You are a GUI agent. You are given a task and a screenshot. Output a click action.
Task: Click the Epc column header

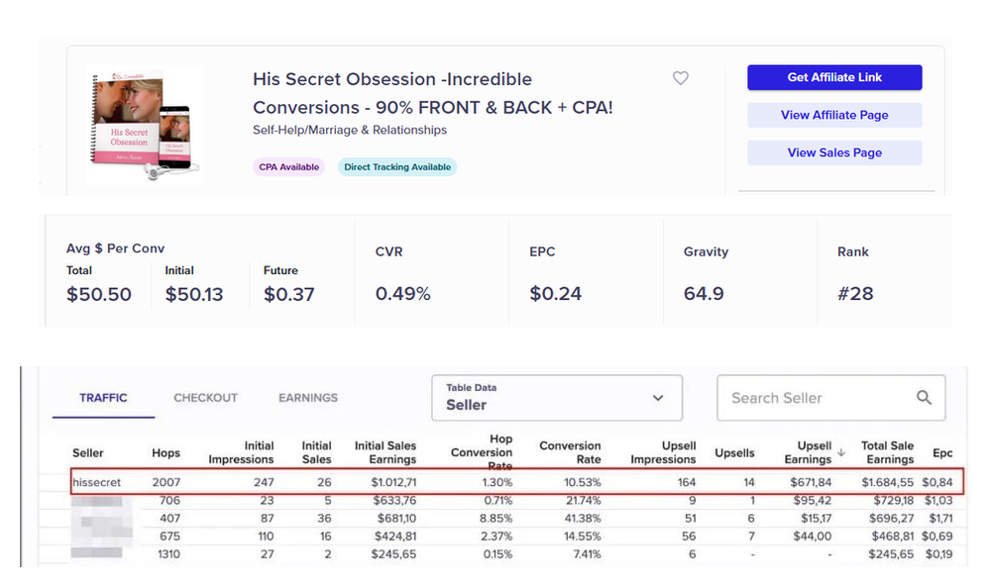[x=942, y=452]
